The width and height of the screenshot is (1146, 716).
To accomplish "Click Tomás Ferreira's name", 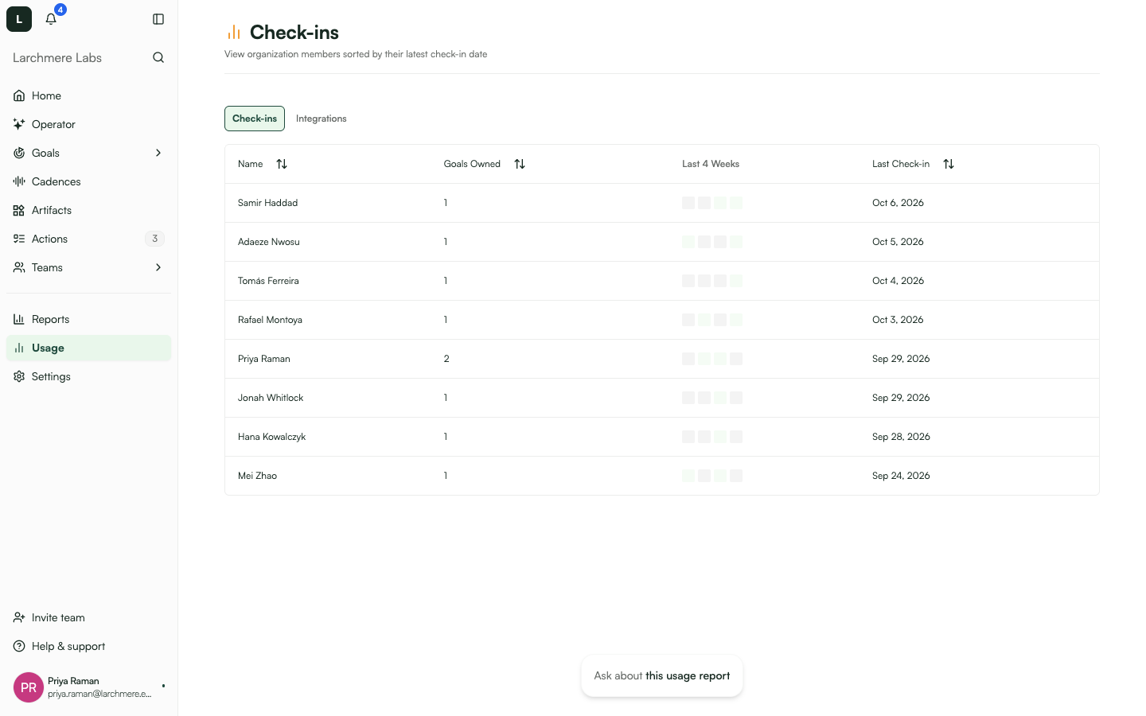I will pyautogui.click(x=268, y=281).
